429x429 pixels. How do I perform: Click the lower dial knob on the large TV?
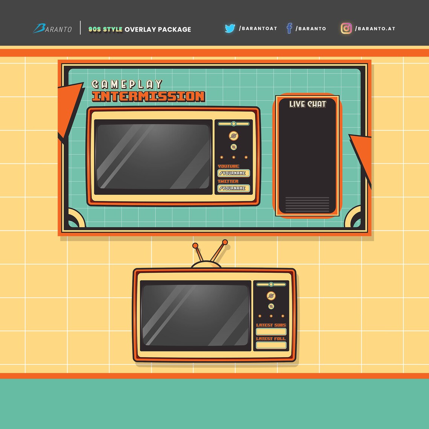pos(234,148)
